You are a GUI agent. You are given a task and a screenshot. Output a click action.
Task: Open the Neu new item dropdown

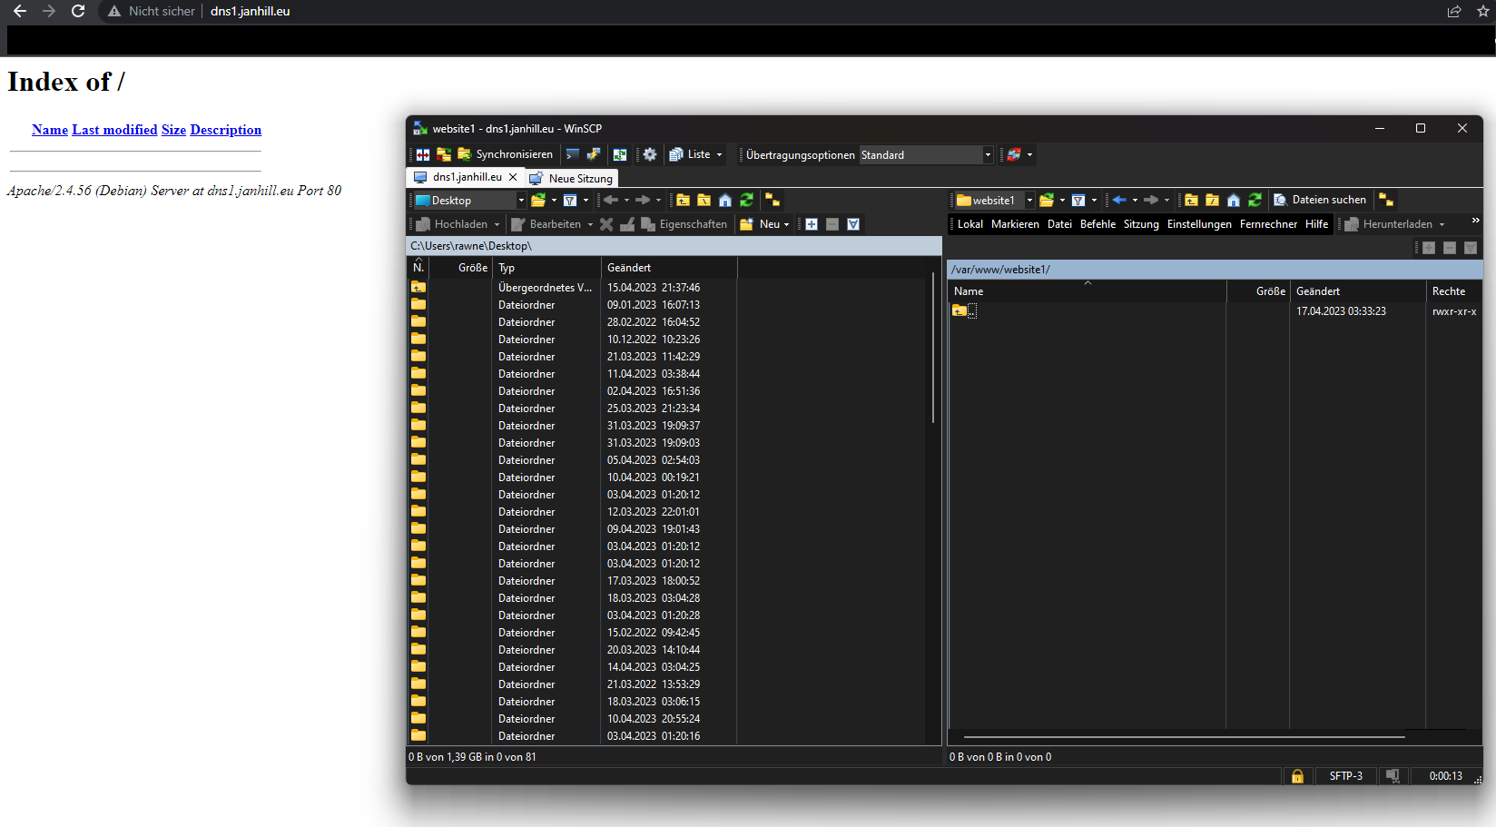pyautogui.click(x=764, y=224)
